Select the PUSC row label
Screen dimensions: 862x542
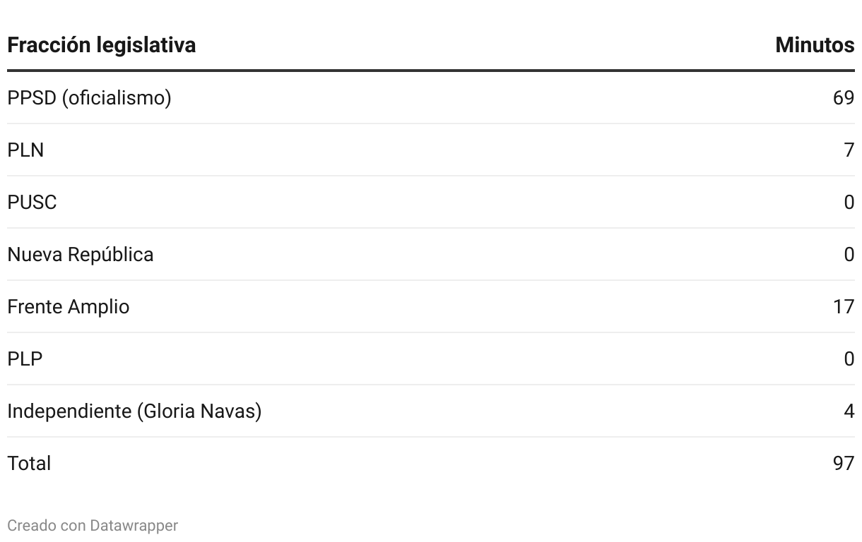tap(32, 202)
